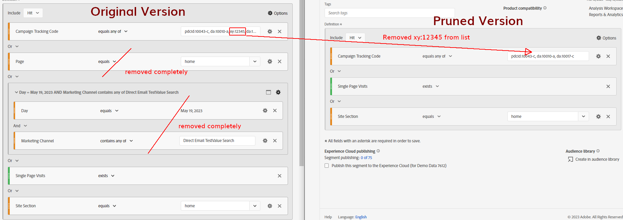Click the Search tags input field

389,13
